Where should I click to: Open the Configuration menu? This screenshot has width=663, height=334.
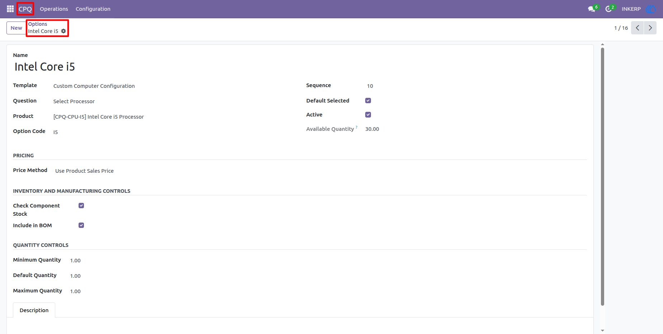tap(93, 9)
